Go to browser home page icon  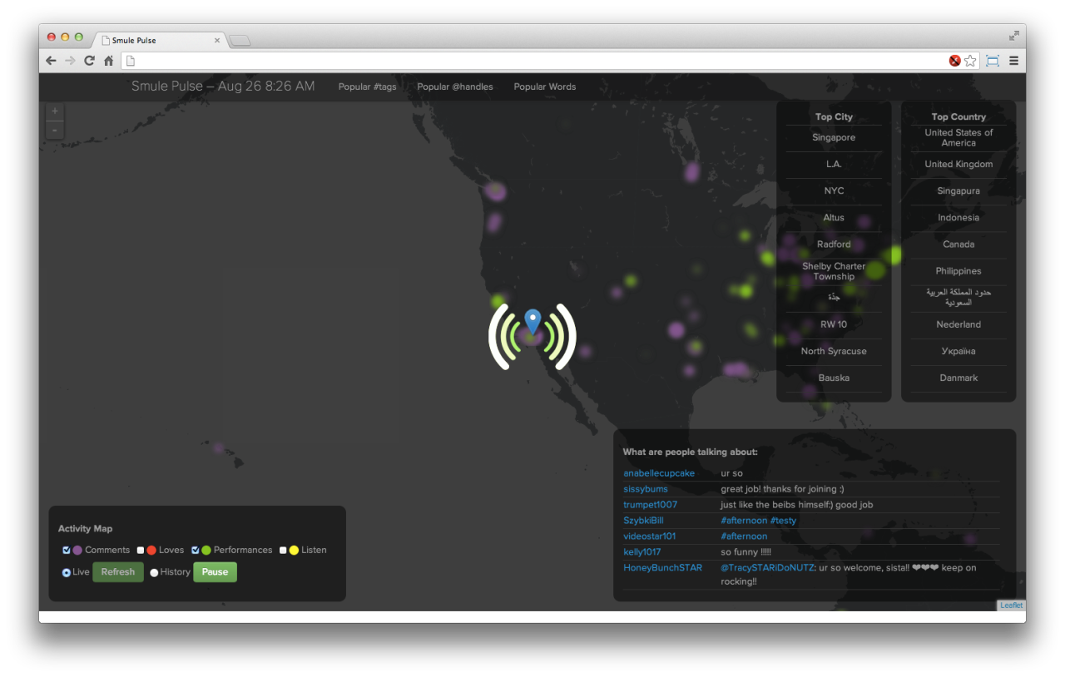tap(109, 61)
